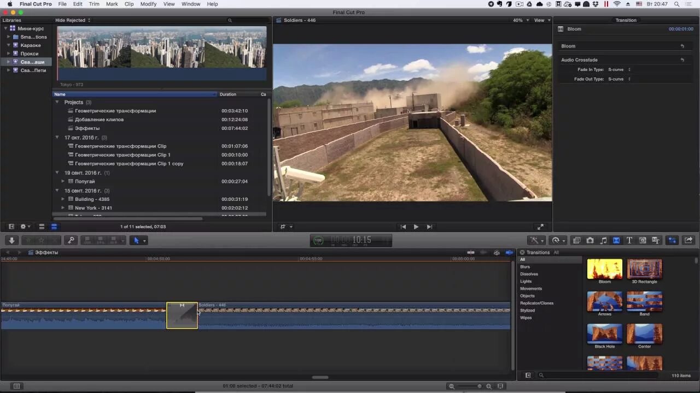Image resolution: width=700 pixels, height=393 pixels.
Task: Select the Sma...tions folder
Action: [x=33, y=37]
